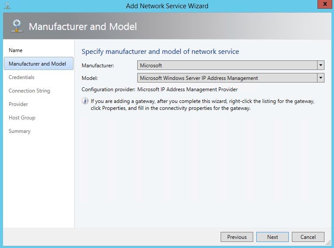
Task: Click the resize grip in the window corner
Action: click(329, 243)
